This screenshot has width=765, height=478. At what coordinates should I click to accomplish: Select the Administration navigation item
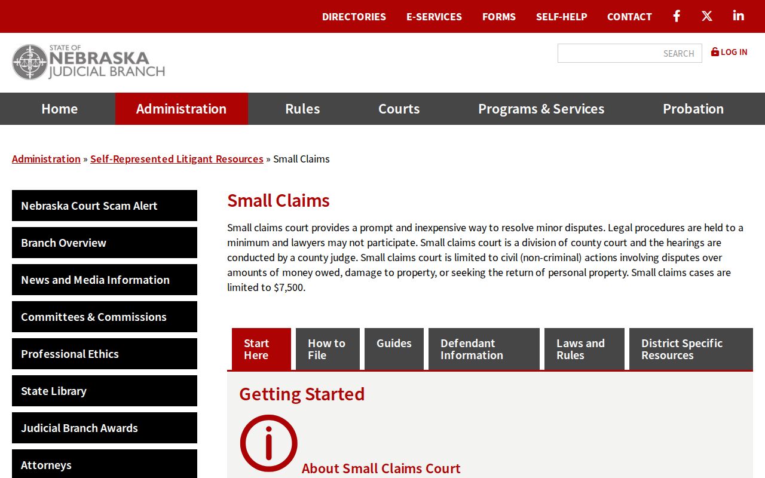[x=181, y=109]
